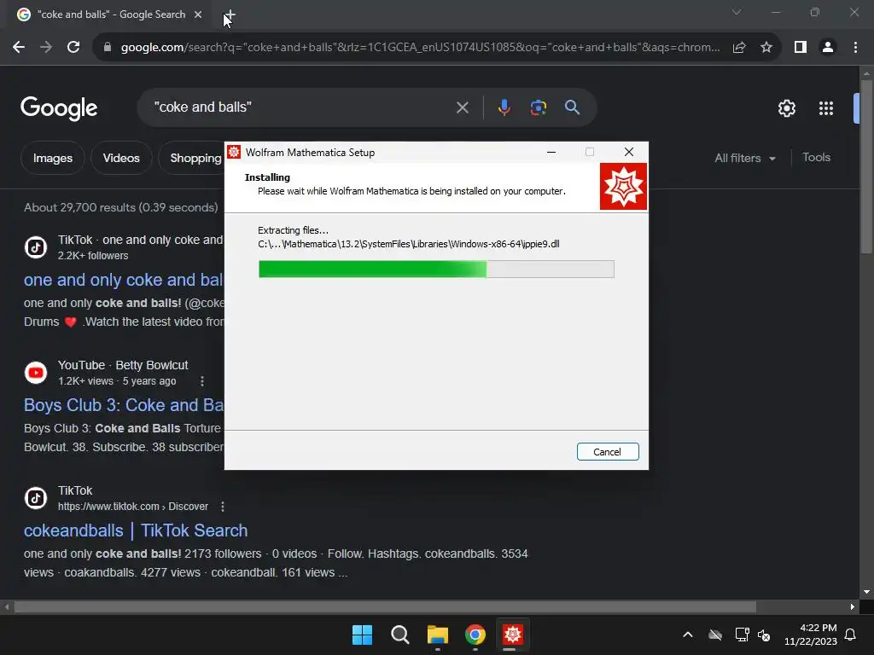The image size is (874, 655).
Task: Close the Wolfram Mathematica Setup window
Action: pos(629,152)
